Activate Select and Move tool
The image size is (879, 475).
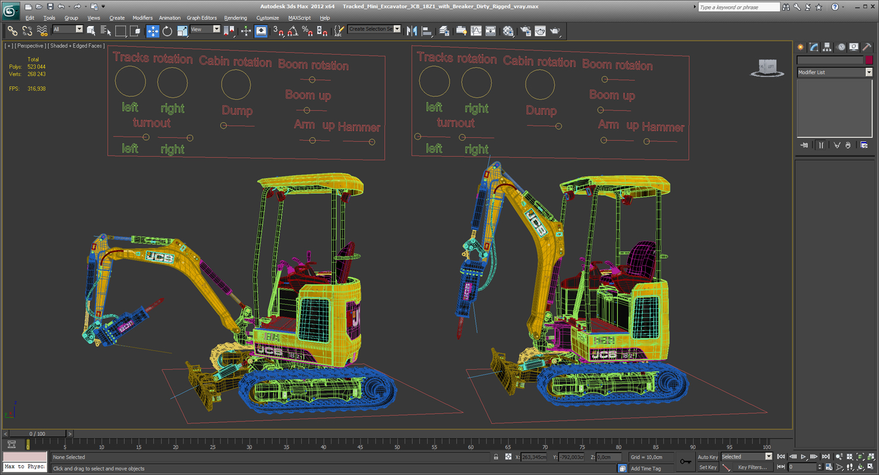(153, 31)
